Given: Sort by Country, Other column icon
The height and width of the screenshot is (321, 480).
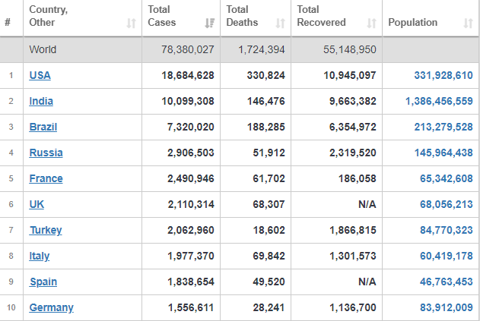Looking at the screenshot, I should point(132,23).
